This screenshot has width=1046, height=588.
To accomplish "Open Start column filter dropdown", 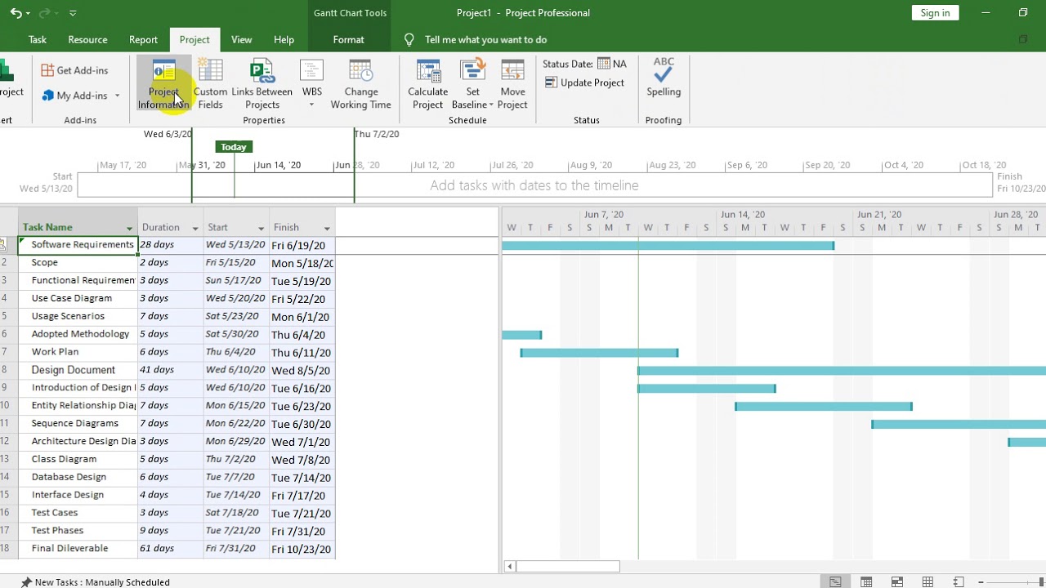I will pos(261,228).
